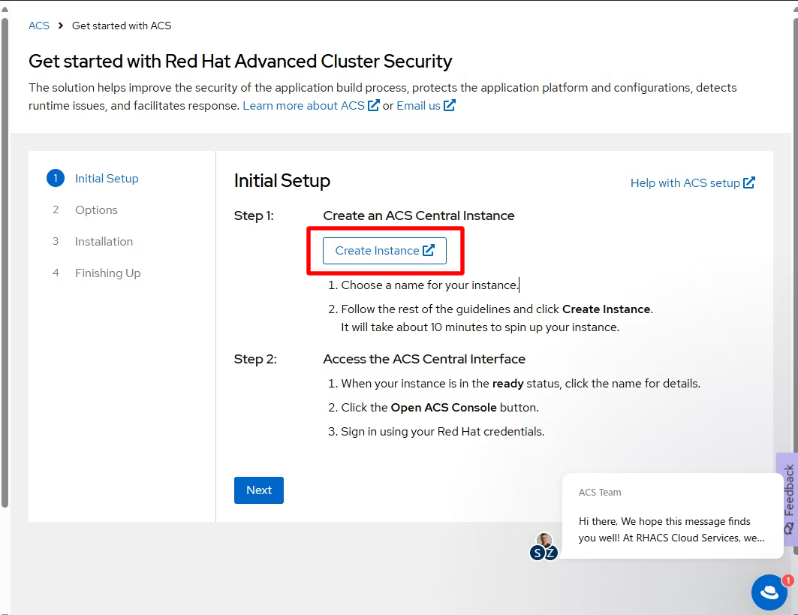The width and height of the screenshot is (798, 615).
Task: Select step 4 Finishing Up in the wizard
Action: click(x=107, y=273)
